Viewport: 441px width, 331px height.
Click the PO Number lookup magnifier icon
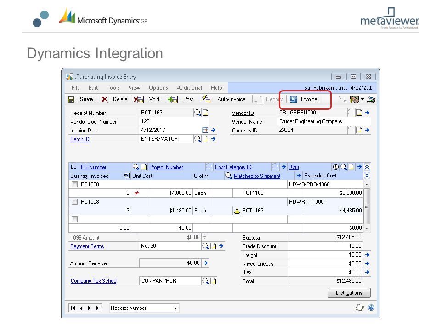tap(136, 167)
